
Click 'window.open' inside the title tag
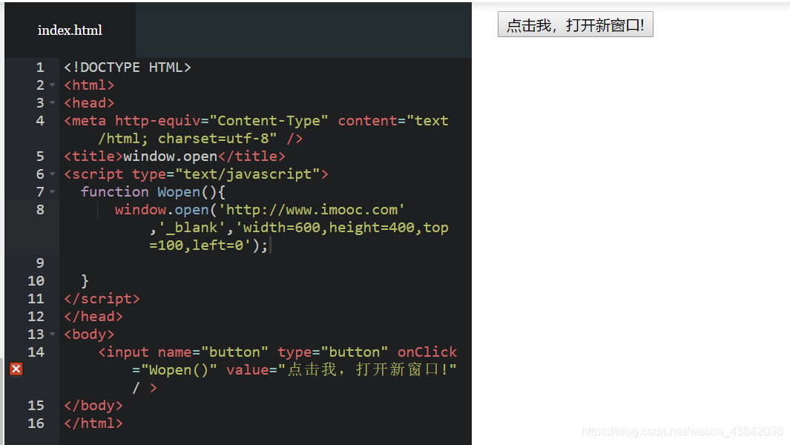171,156
